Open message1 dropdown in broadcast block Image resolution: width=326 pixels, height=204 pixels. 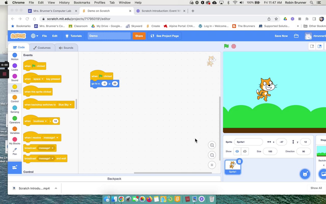click(46, 148)
